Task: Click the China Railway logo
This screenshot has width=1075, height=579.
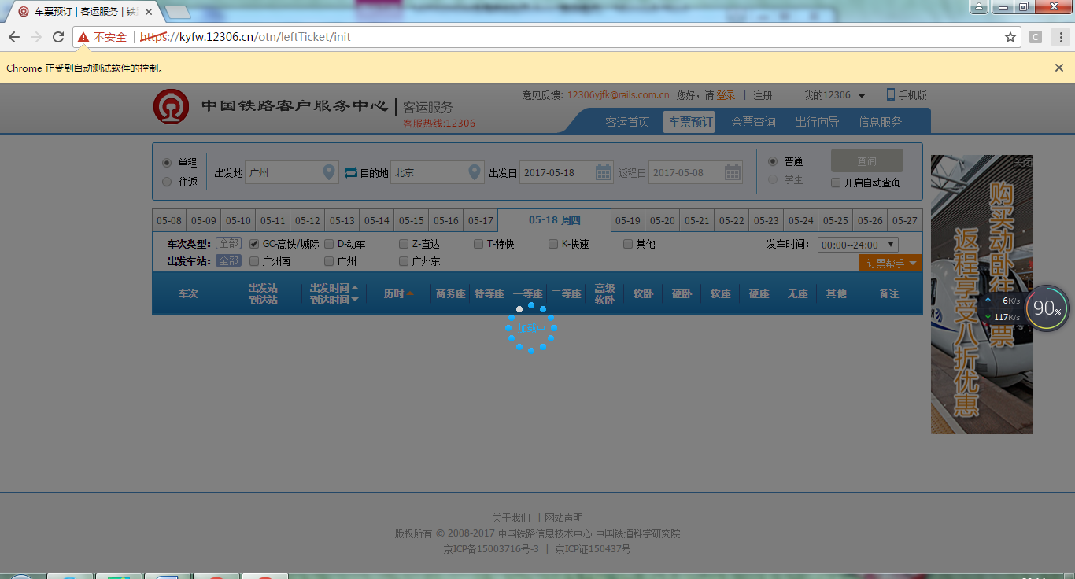Action: (x=171, y=106)
